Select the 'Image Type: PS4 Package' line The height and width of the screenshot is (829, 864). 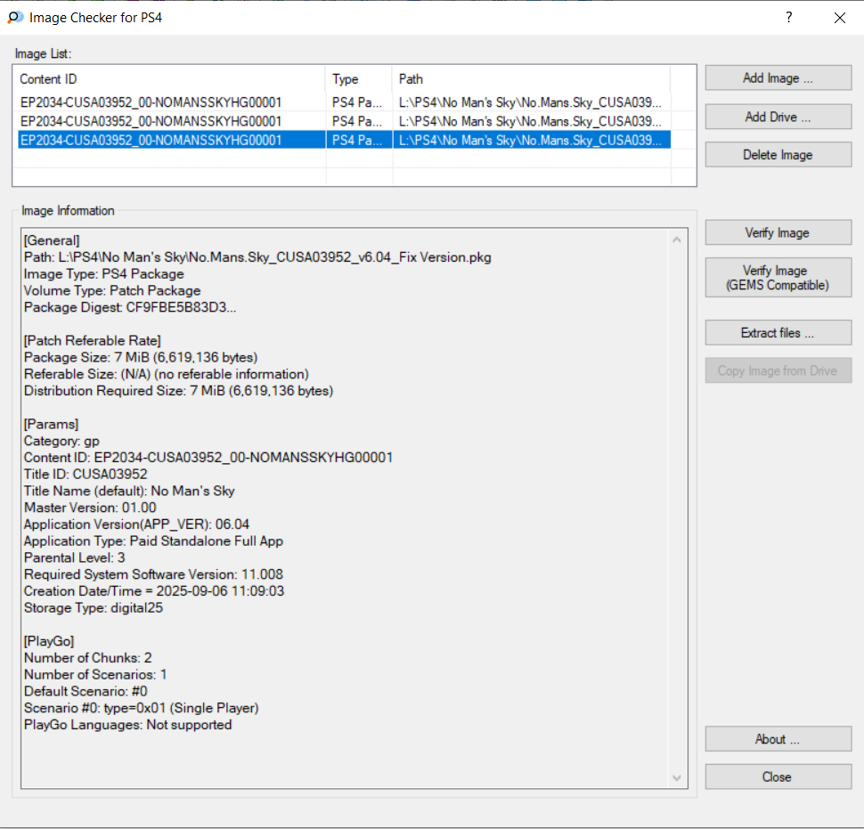click(103, 273)
